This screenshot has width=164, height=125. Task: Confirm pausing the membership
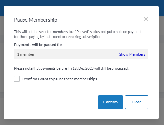click(x=111, y=102)
